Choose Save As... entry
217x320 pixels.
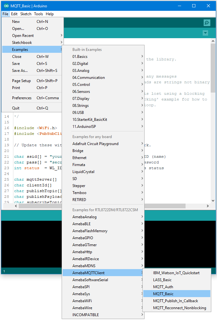tap(32, 71)
